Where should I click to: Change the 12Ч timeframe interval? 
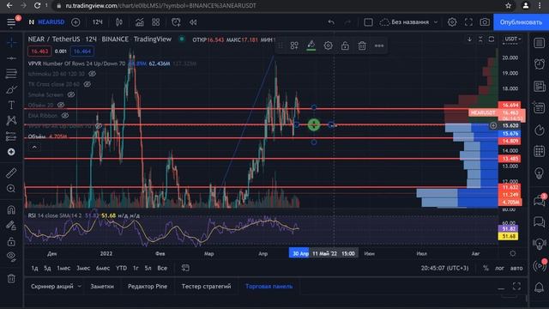(97, 22)
